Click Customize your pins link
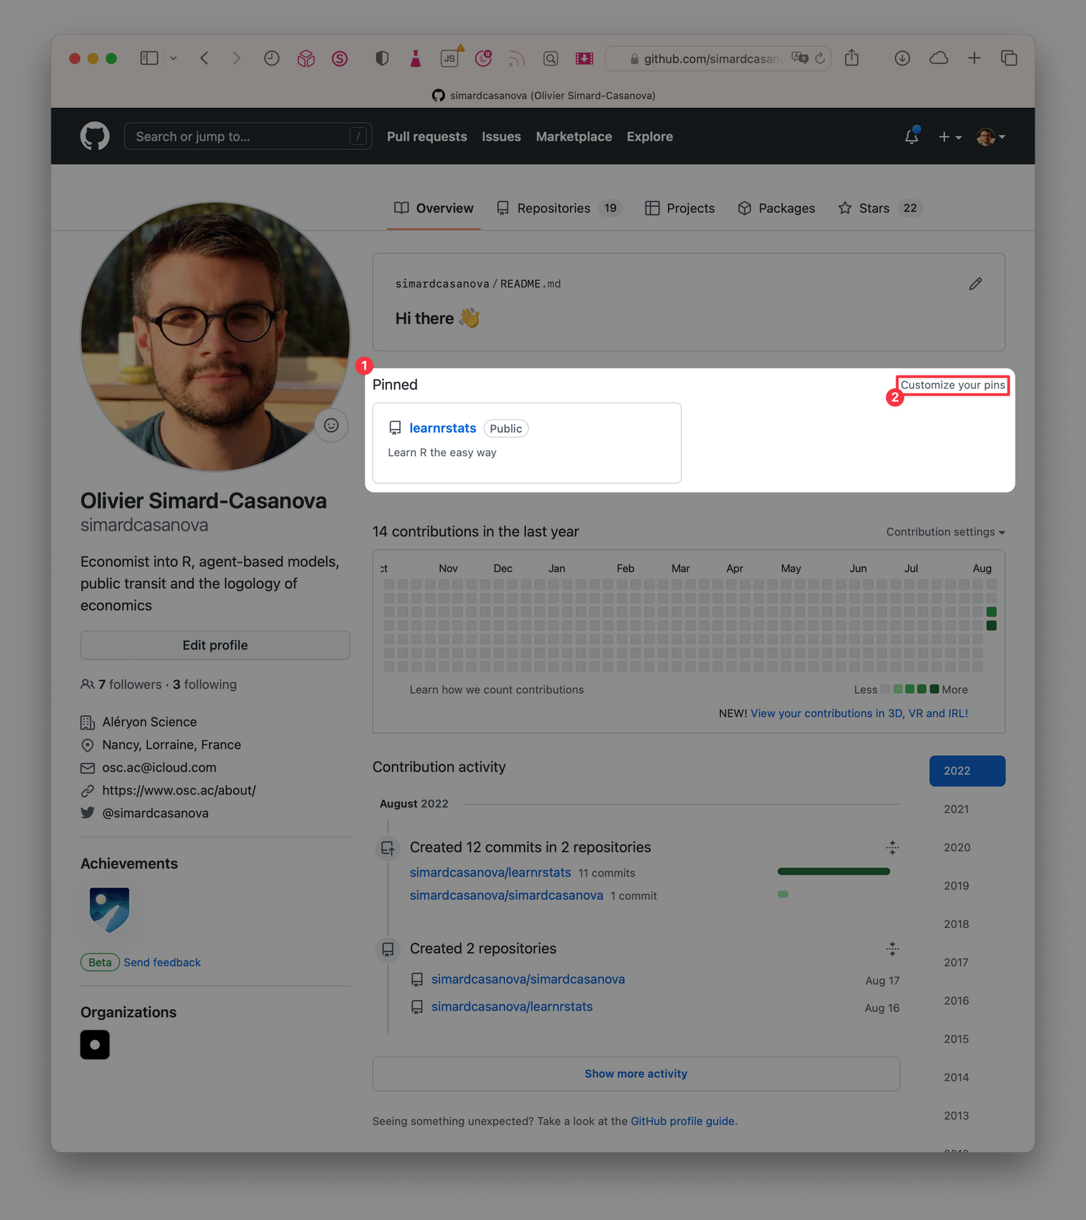 pyautogui.click(x=952, y=385)
